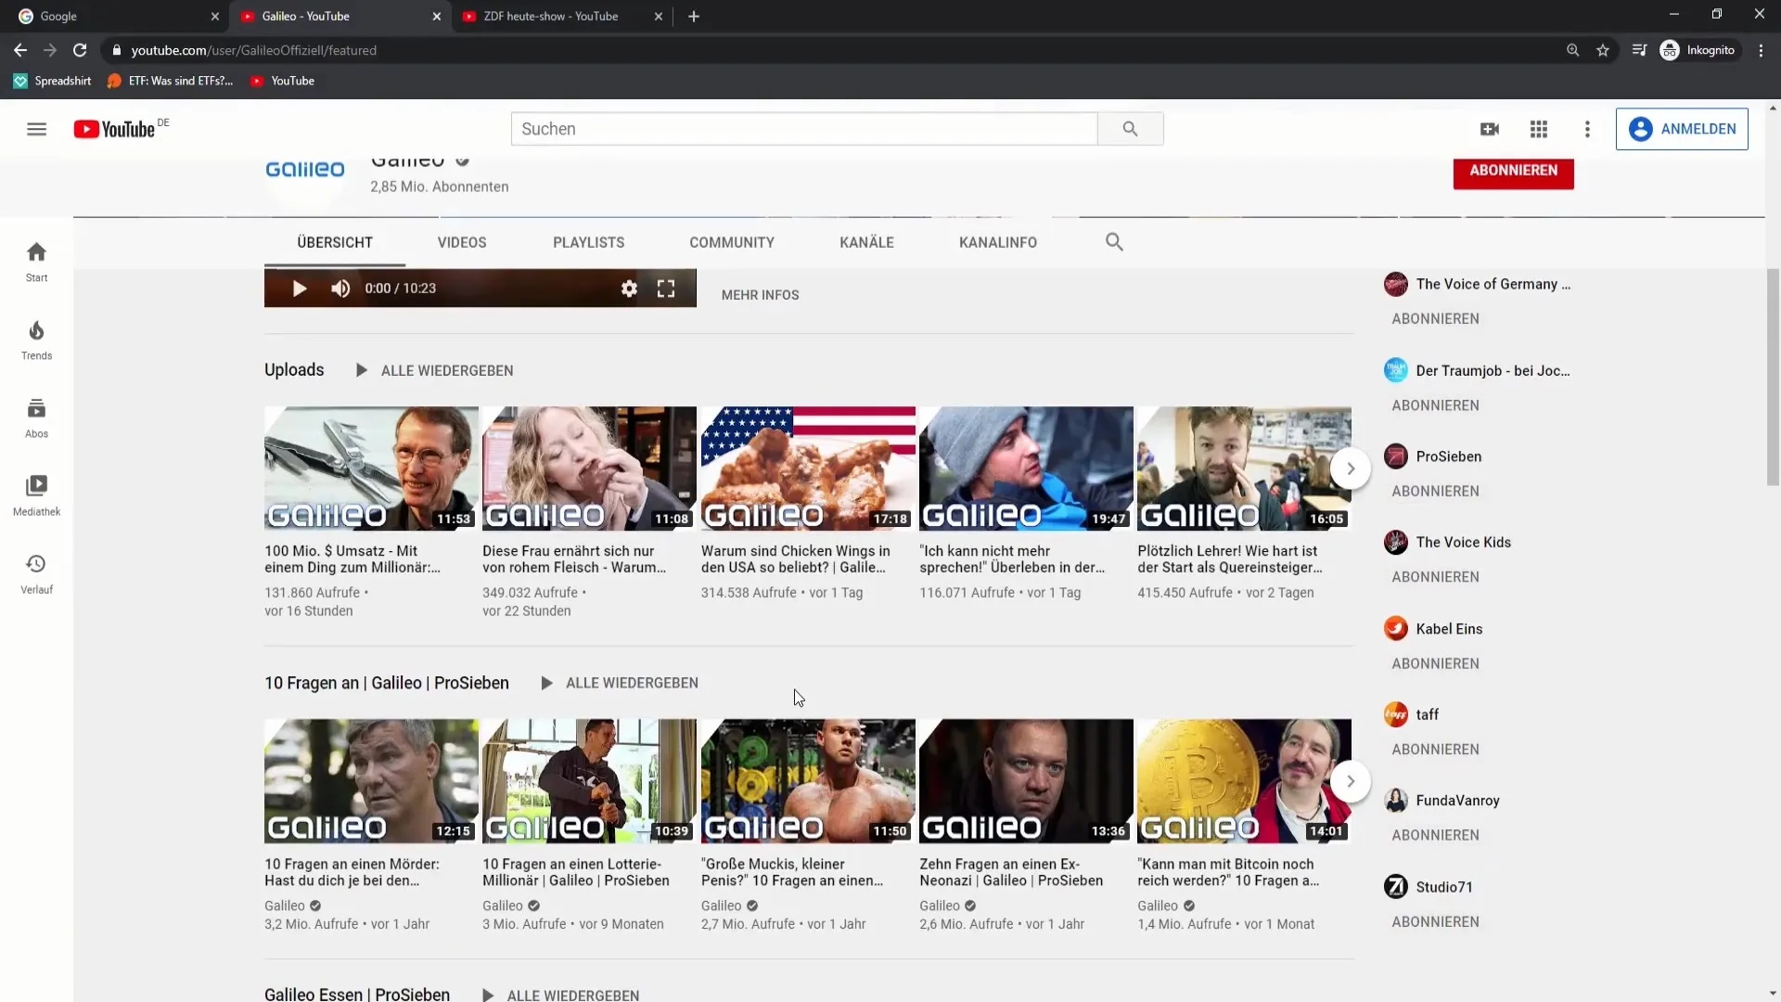This screenshot has width=1781, height=1002.
Task: Open the Bitcoin 10 Fragen video thumbnail
Action: (1244, 781)
